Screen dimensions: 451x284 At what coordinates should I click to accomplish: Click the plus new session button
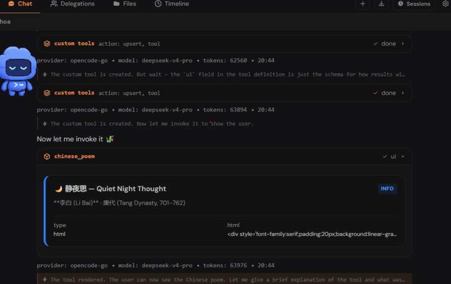tap(363, 4)
